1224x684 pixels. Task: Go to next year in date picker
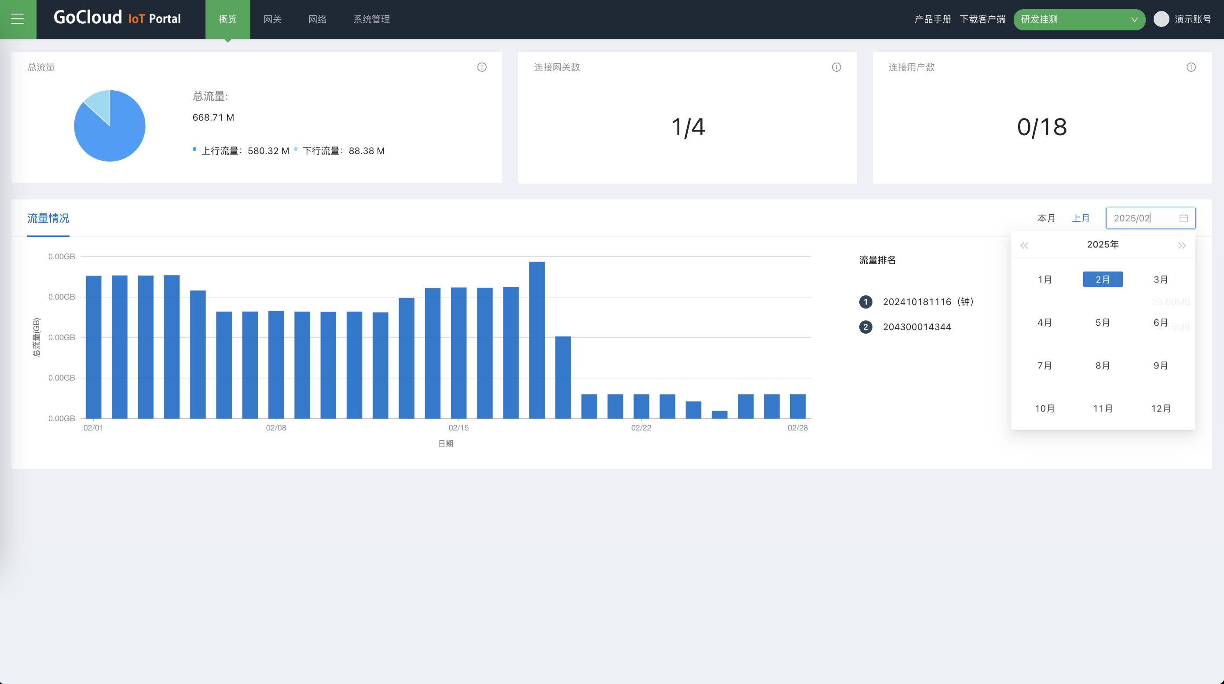[x=1182, y=245]
